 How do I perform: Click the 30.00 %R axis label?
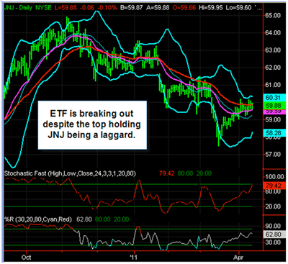coord(273,242)
